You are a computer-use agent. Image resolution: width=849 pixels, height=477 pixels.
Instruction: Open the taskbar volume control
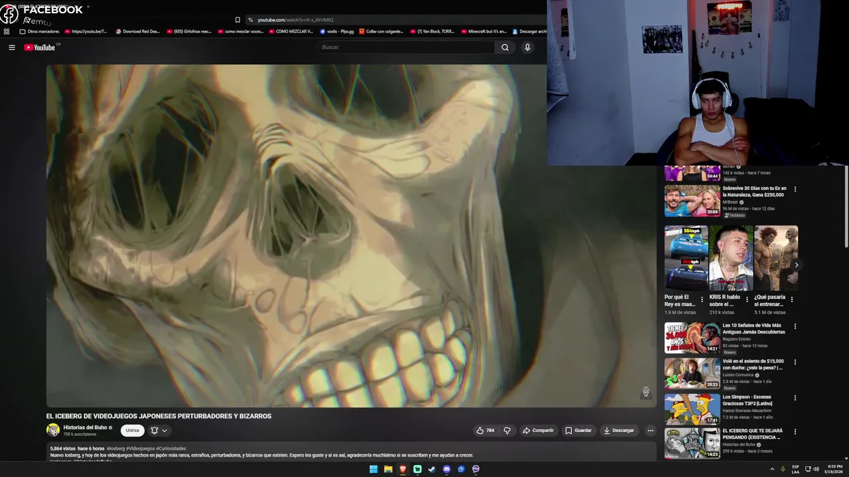coord(816,469)
